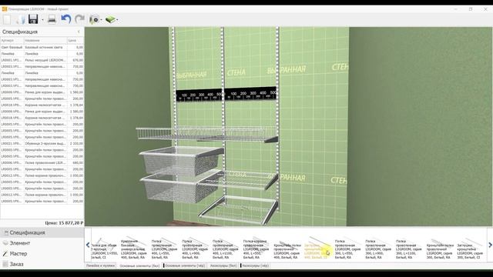Print the project using the printer icon
Image resolution: width=493 pixels, height=277 pixels.
click(52, 19)
